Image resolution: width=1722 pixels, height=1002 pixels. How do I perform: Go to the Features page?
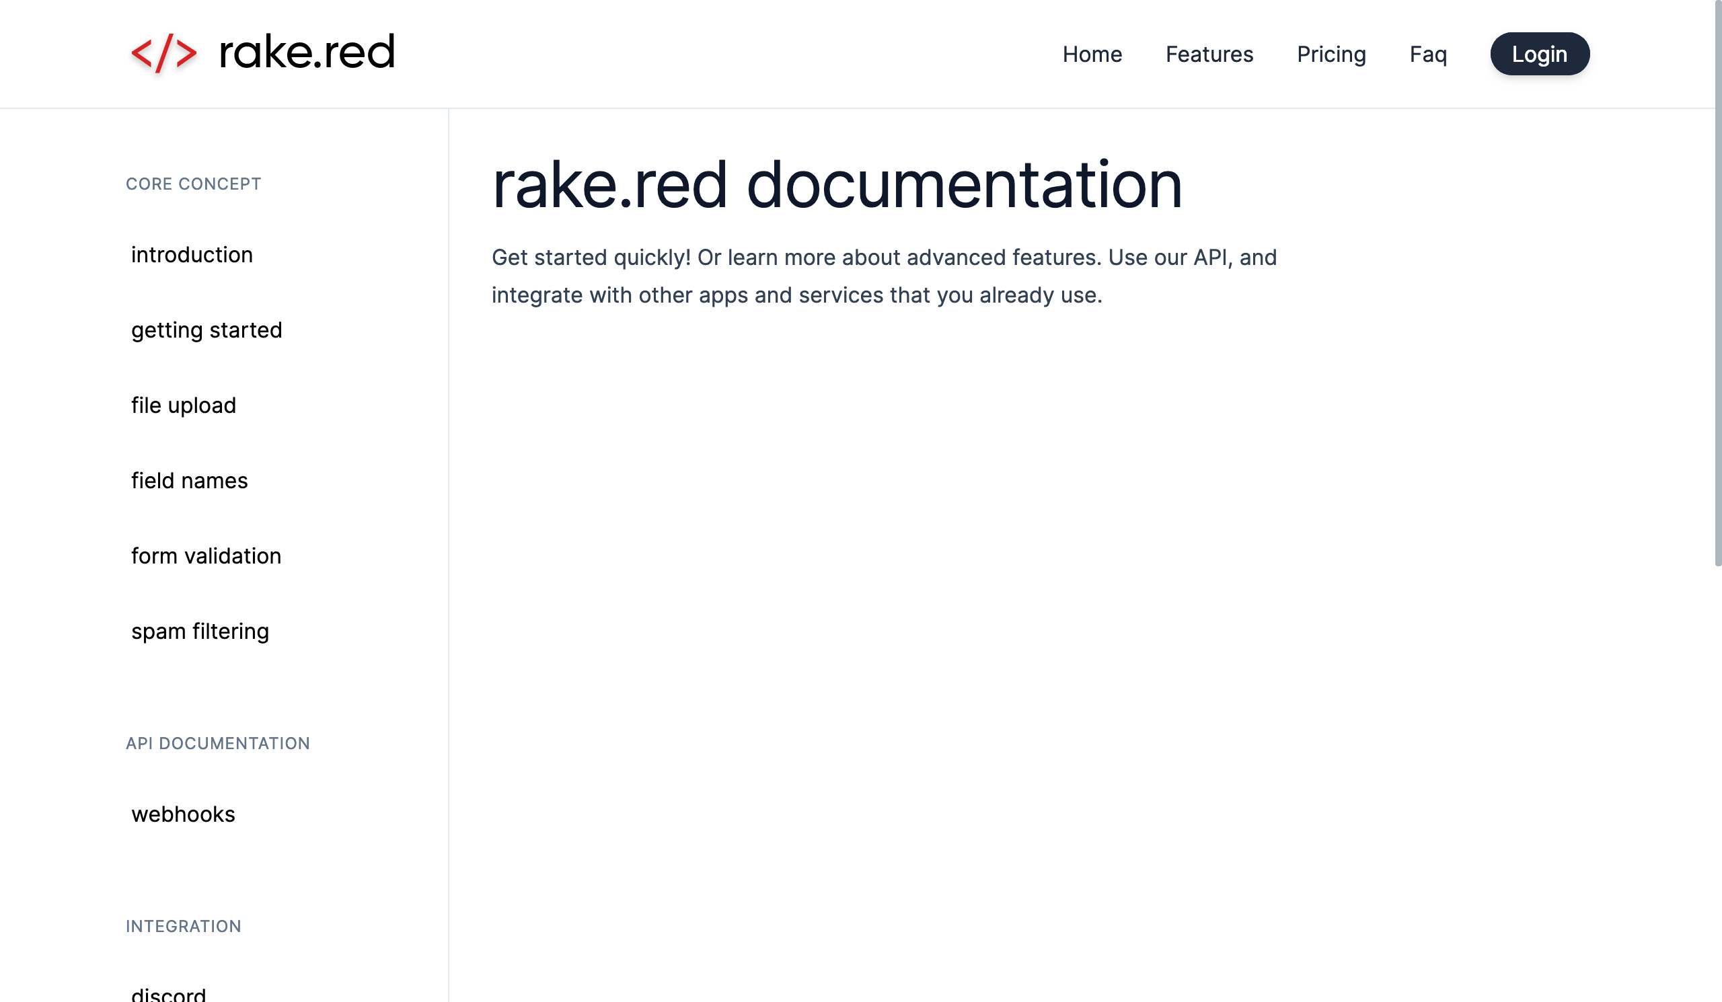[1209, 54]
